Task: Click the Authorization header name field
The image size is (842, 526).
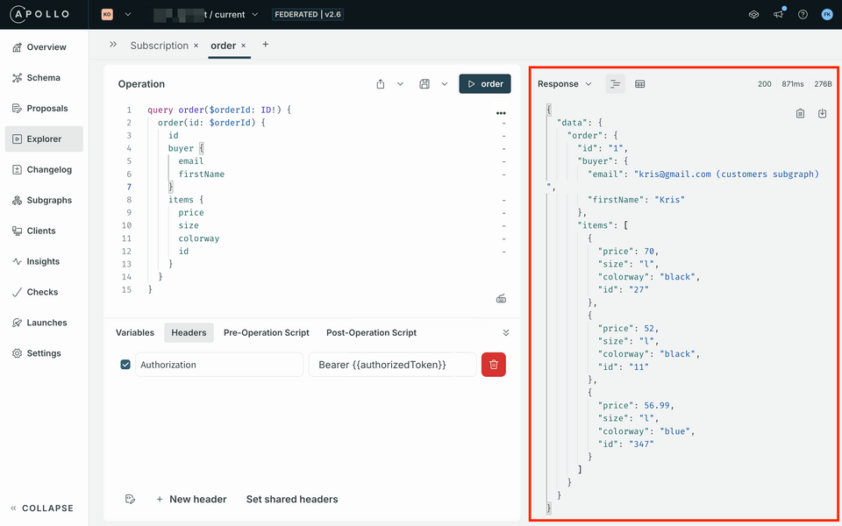Action: (x=219, y=365)
